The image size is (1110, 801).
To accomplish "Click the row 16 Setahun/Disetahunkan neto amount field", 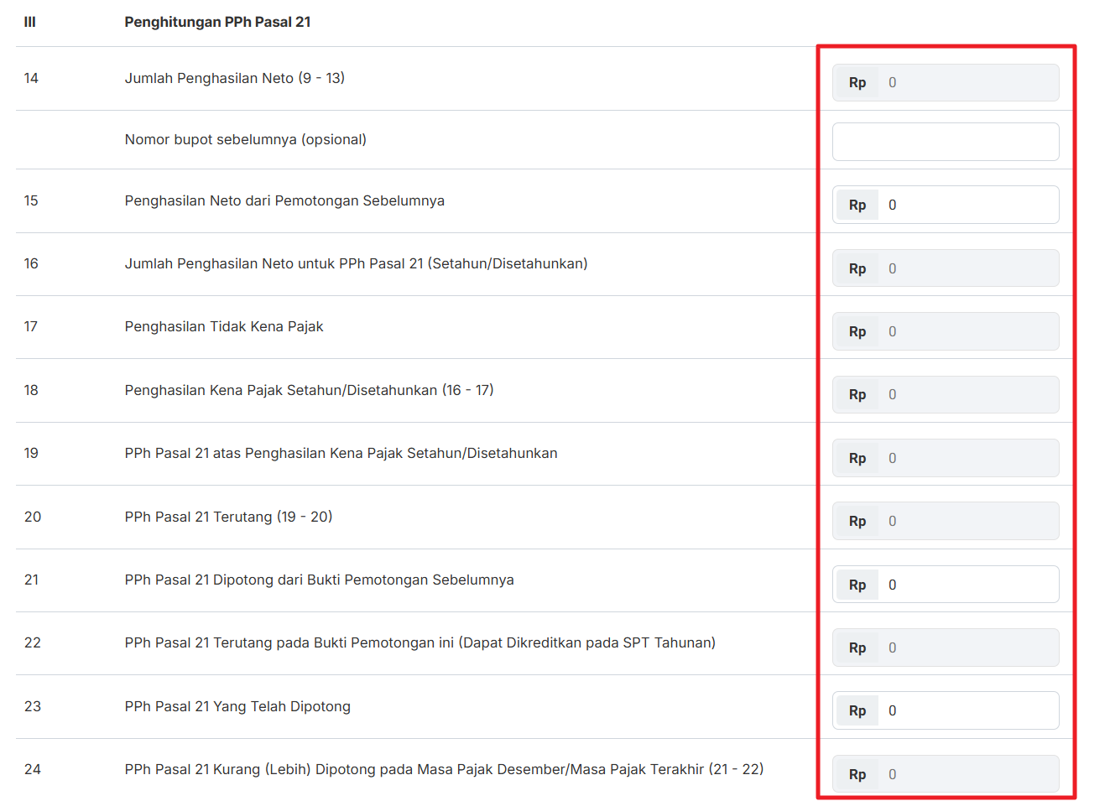I will tap(965, 268).
